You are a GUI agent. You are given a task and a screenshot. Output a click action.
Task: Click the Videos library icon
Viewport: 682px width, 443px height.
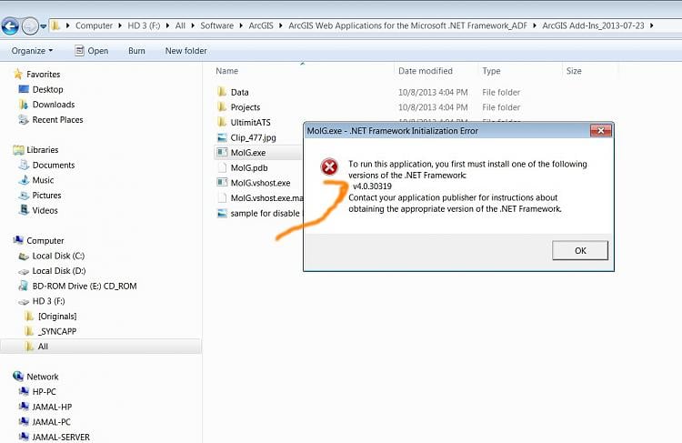[x=24, y=210]
